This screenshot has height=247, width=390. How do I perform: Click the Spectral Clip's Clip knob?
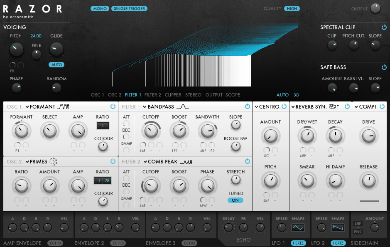pos(332,45)
